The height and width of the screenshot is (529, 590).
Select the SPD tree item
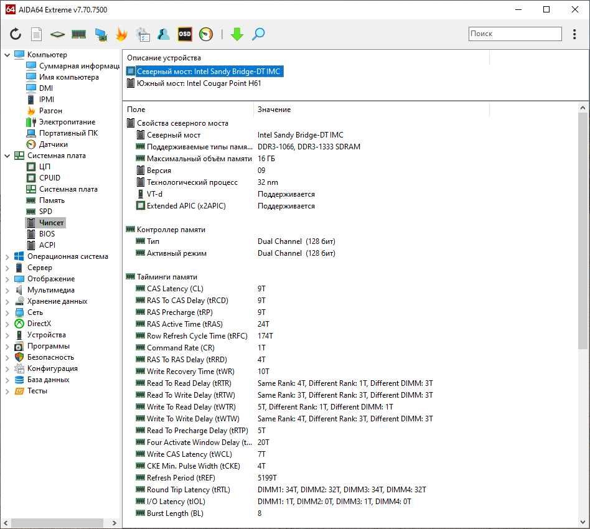39,212
